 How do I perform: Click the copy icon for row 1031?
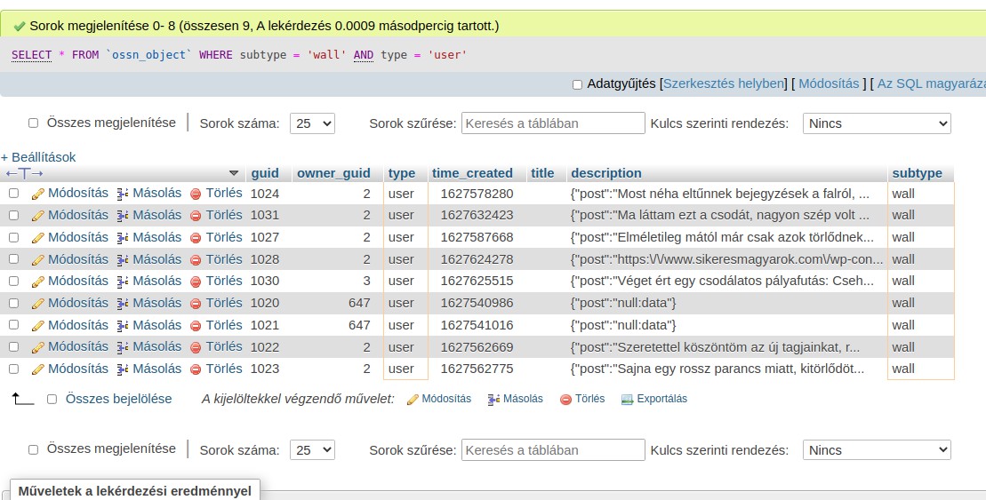point(123,215)
